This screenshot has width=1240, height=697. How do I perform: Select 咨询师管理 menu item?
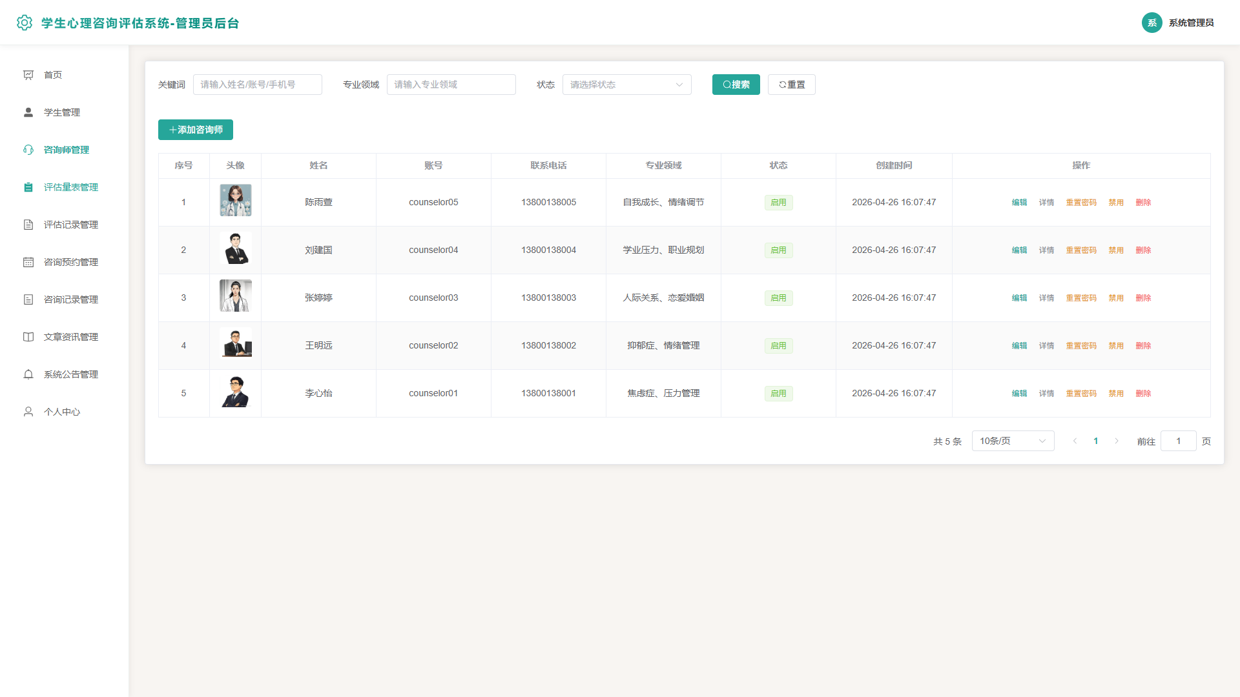tap(67, 150)
